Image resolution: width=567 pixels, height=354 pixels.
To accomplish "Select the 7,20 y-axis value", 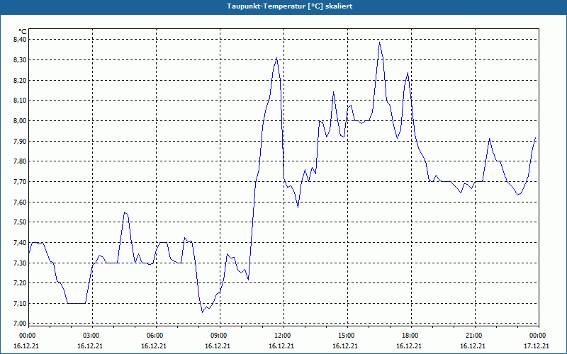I will coord(19,283).
